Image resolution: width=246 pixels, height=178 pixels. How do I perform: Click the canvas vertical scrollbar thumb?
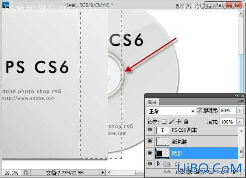(x=240, y=74)
